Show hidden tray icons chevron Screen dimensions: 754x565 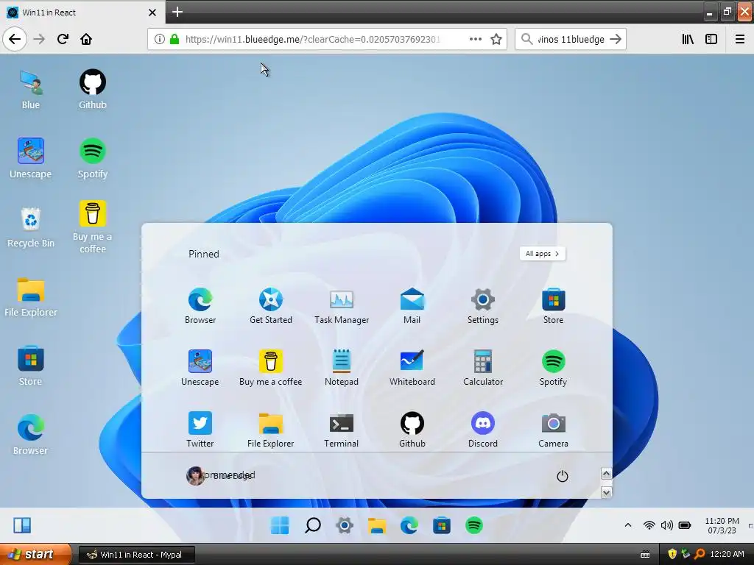click(628, 525)
